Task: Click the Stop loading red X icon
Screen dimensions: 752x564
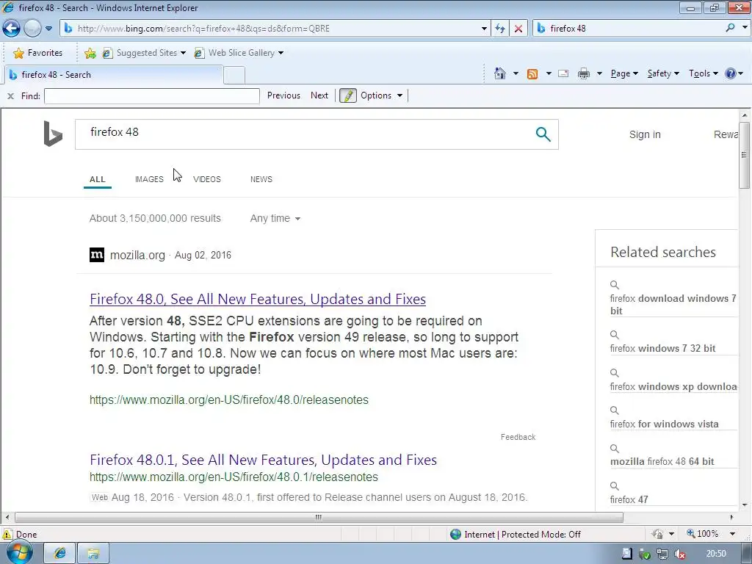Action: point(518,29)
